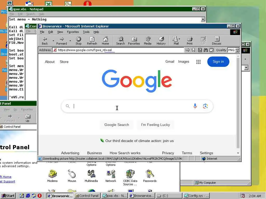This screenshot has height=199, width=266.
Task: Open the ODBC Data Sources icon
Action: pyautogui.click(x=130, y=178)
